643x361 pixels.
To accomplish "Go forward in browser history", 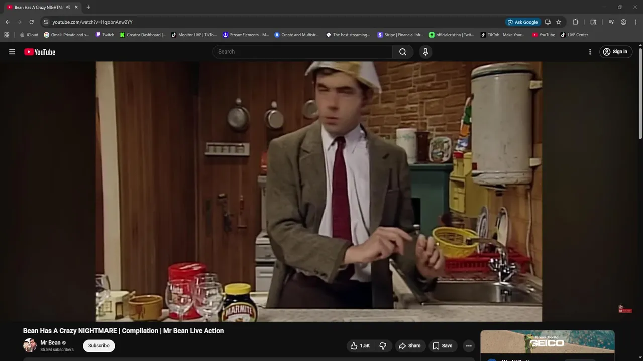I will point(19,22).
